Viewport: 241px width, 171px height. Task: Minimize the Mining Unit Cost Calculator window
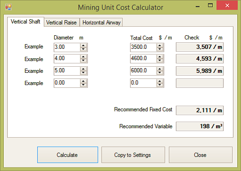click(198, 7)
